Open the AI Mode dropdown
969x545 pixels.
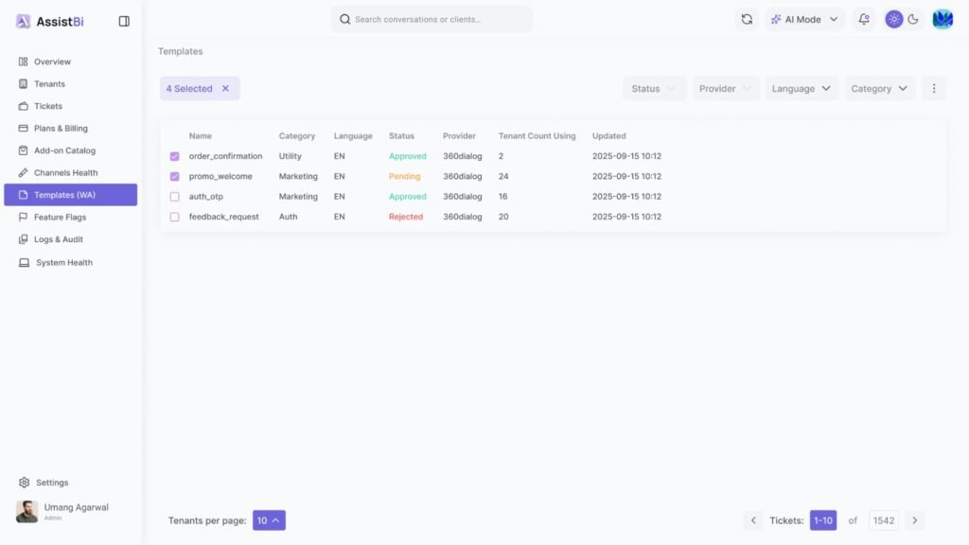(x=804, y=19)
